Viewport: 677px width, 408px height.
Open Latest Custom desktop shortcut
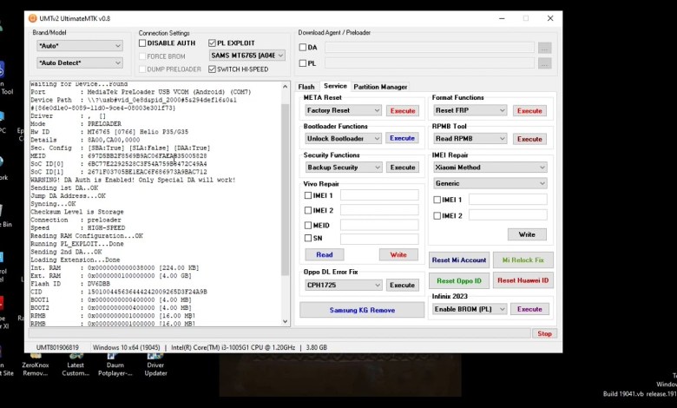76,365
